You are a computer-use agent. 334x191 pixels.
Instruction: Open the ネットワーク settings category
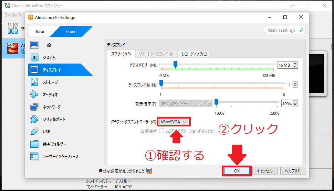60,107
